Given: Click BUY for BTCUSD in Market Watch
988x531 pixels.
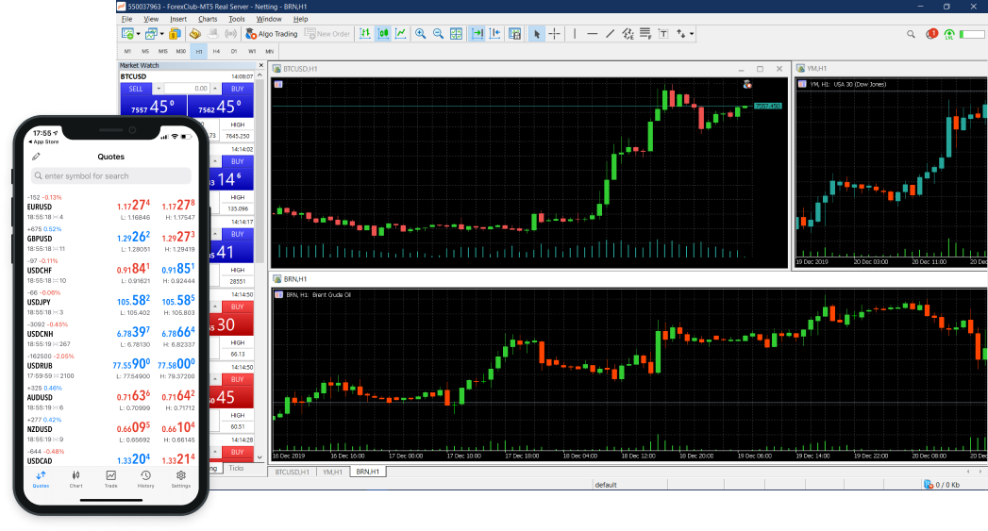Looking at the screenshot, I should pyautogui.click(x=238, y=89).
